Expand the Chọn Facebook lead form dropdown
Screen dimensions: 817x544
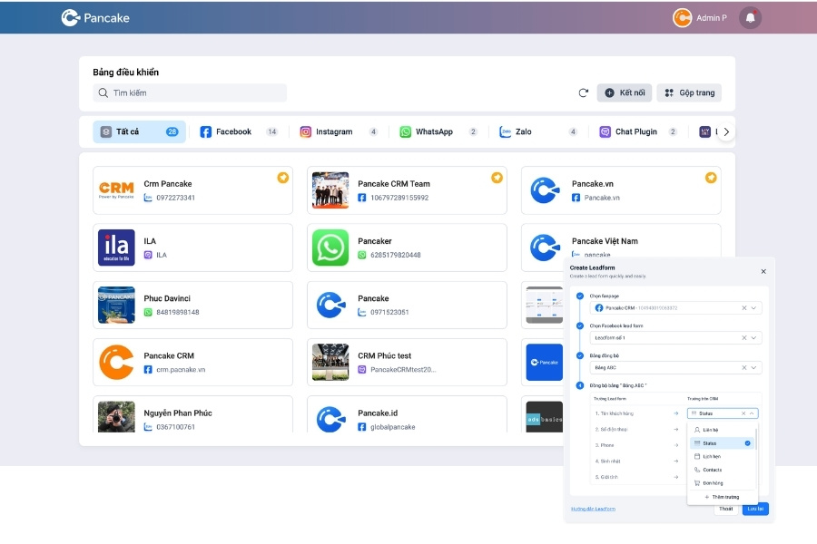(753, 338)
